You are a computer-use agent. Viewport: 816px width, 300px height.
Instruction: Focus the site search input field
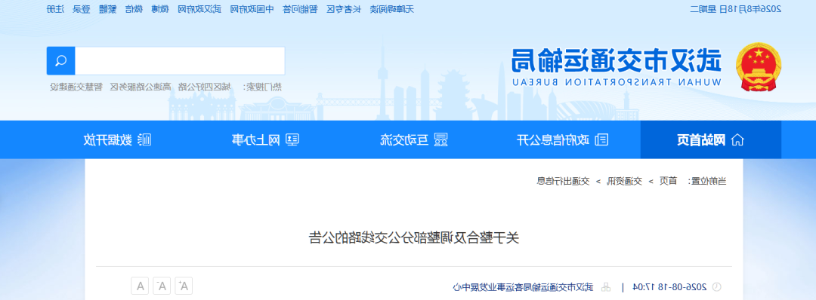click(180, 61)
